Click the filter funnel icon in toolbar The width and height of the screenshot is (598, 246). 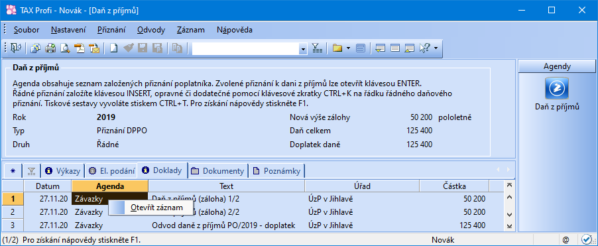pyautogui.click(x=317, y=48)
